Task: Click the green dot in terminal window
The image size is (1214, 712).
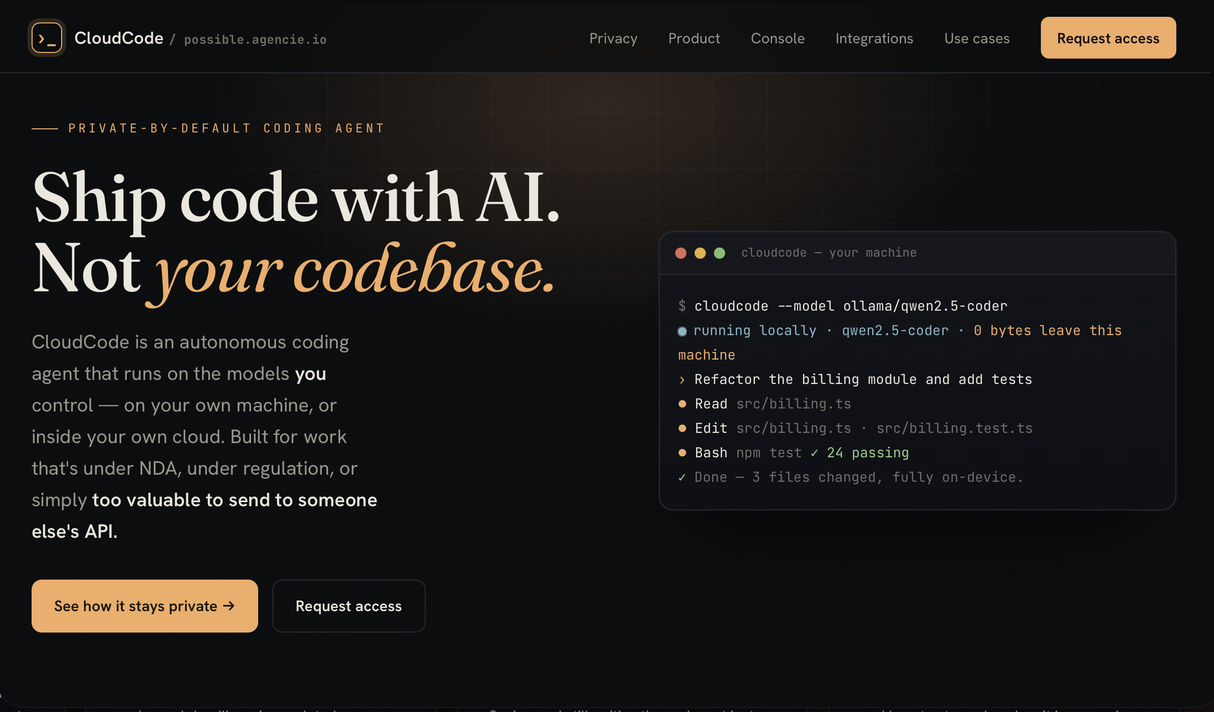Action: click(720, 253)
